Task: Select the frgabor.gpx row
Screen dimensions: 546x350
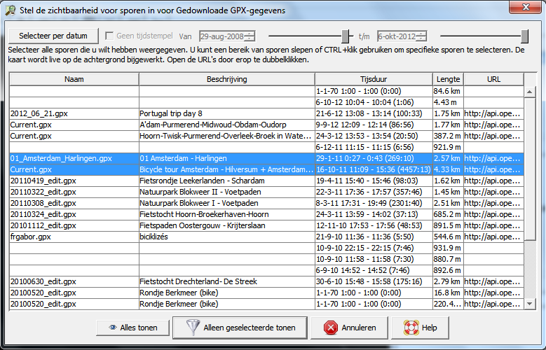Action: tap(266, 237)
